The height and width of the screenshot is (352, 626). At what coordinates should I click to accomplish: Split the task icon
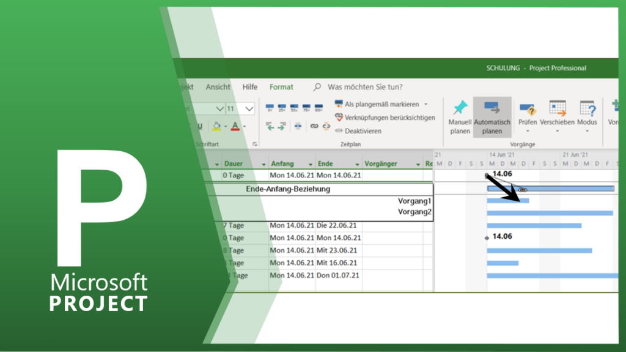click(298, 126)
